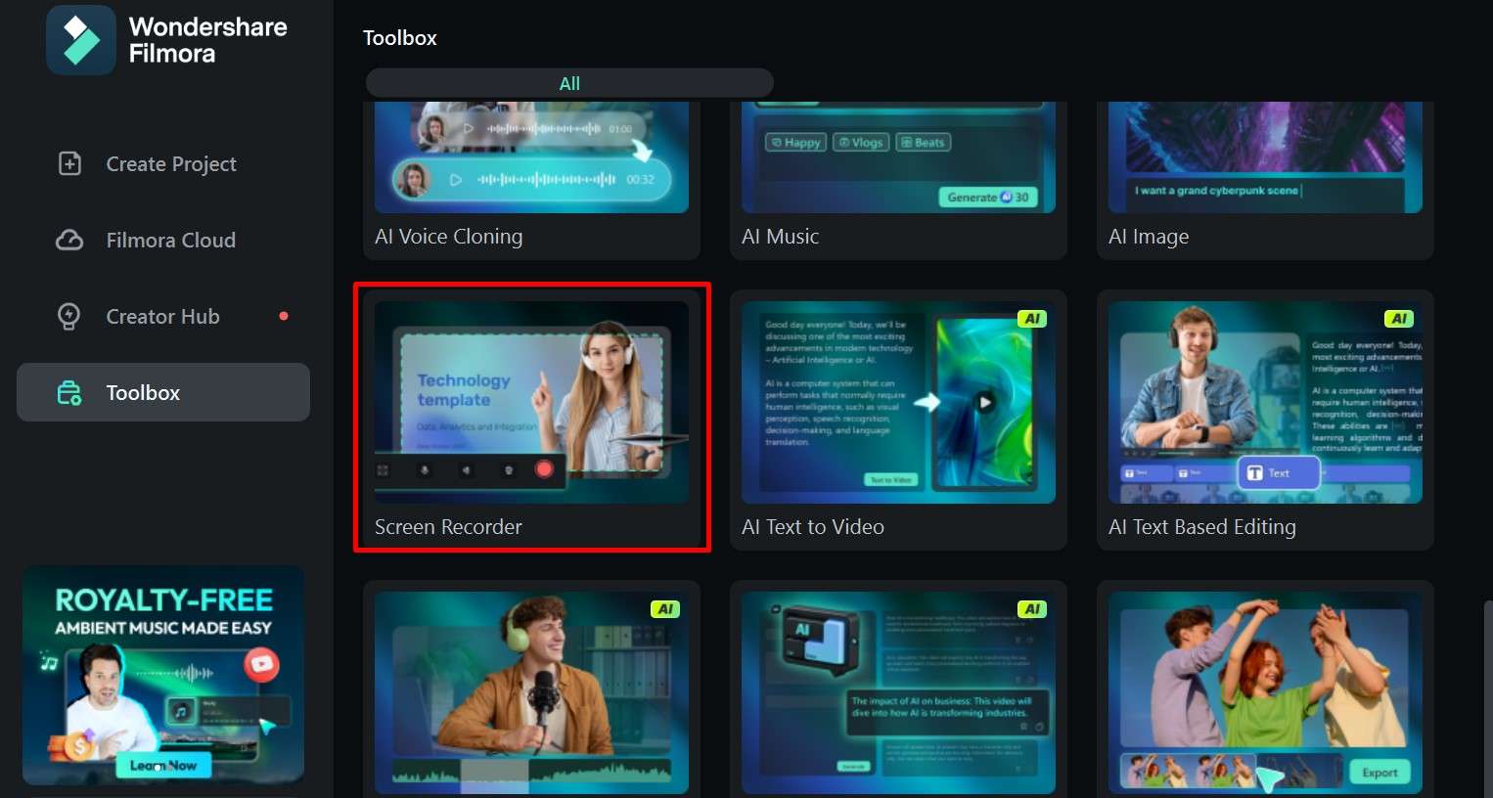The height and width of the screenshot is (798, 1493).
Task: Click the AI Image label
Action: (x=1149, y=237)
